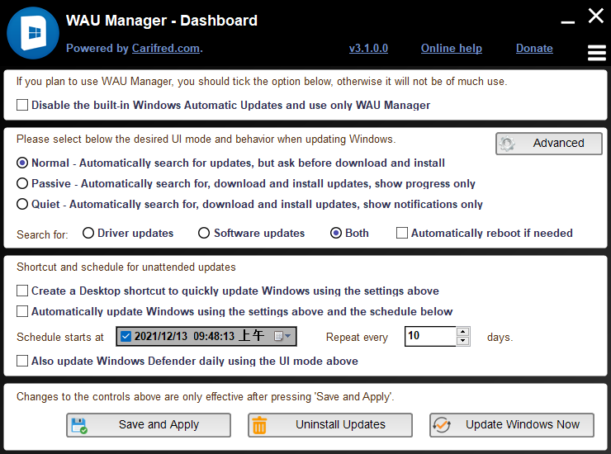Tick Automatically reboot if needed
This screenshot has width=611, height=454.
(402, 234)
